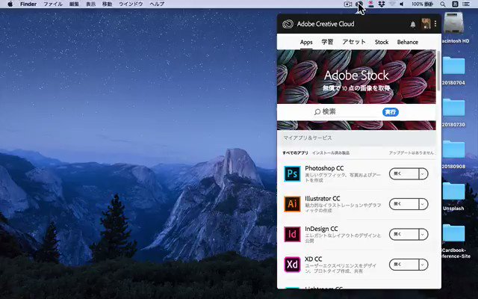Expand the InDesign CC open-button dropdown arrow
Screen dimensions: 478x299
pos(423,234)
